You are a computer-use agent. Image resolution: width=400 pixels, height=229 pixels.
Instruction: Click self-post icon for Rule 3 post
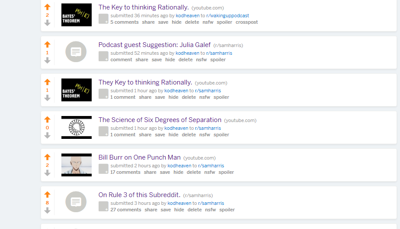point(76,202)
